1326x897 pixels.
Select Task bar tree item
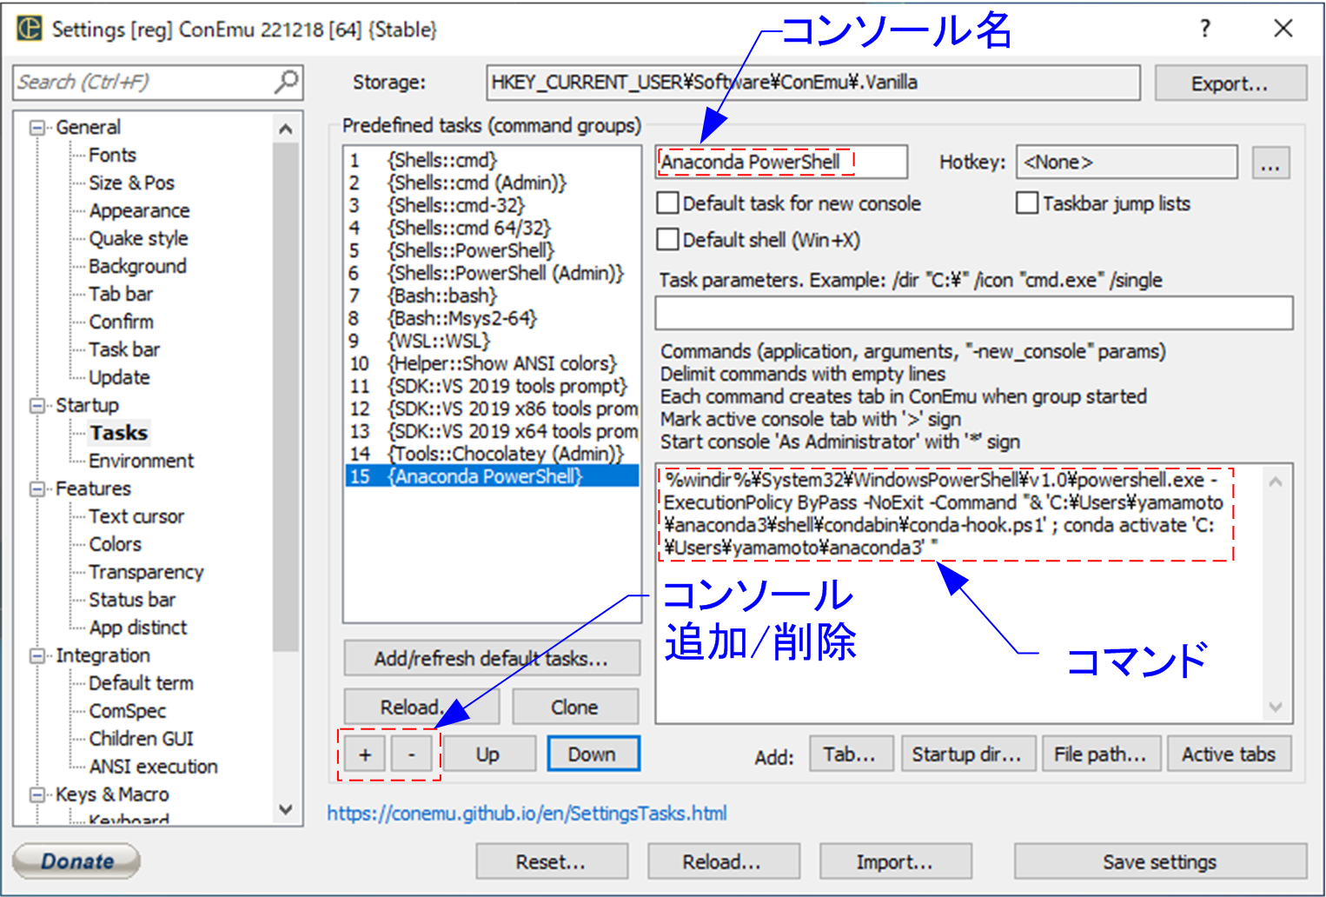tap(124, 349)
